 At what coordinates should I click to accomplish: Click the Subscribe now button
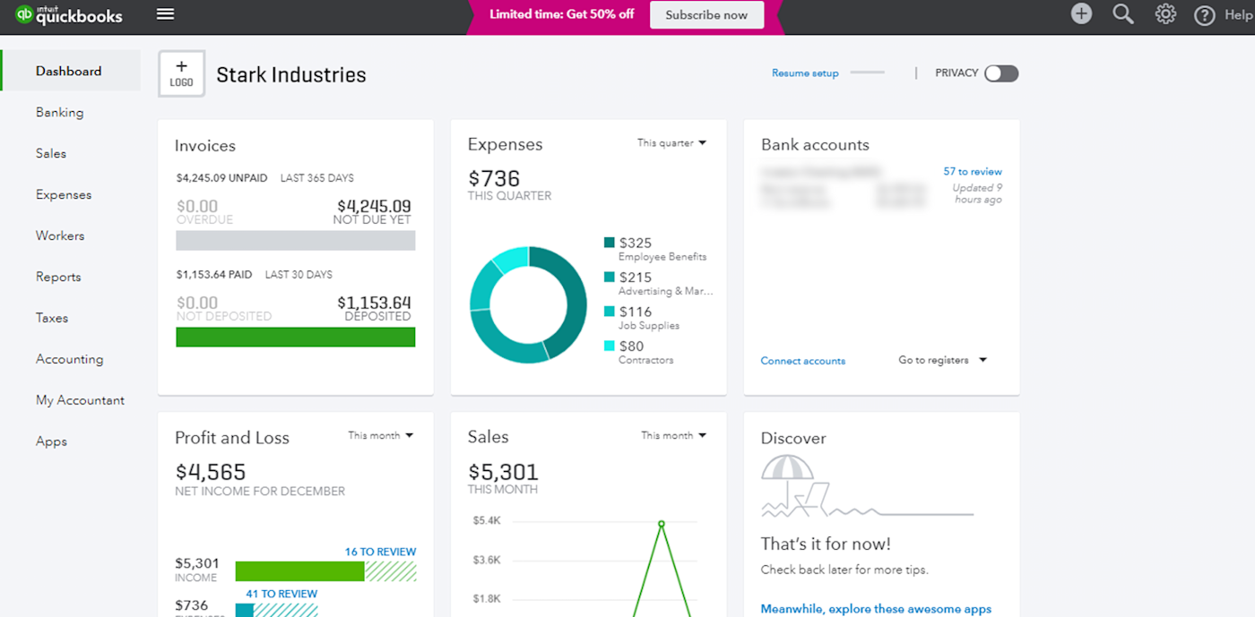click(706, 14)
